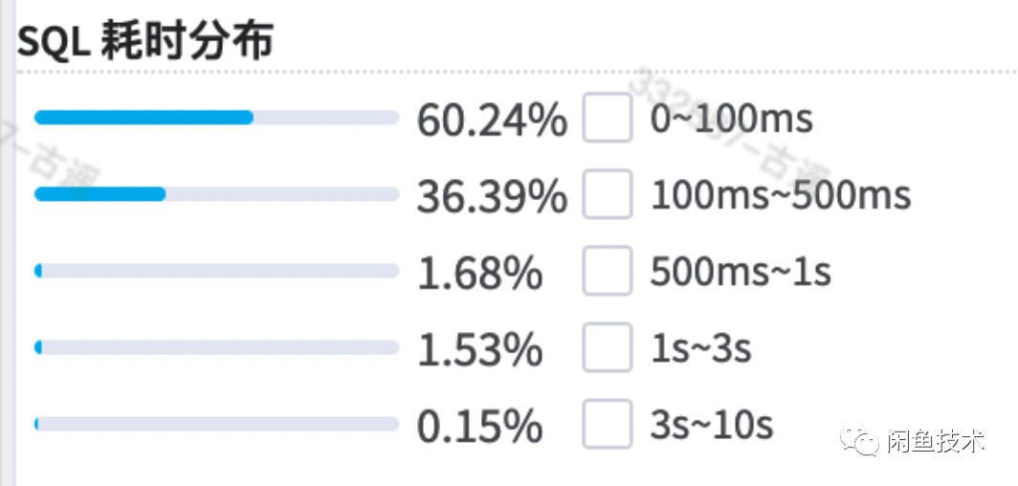
Task: Click the 36.39% progress bar
Action: point(216,194)
